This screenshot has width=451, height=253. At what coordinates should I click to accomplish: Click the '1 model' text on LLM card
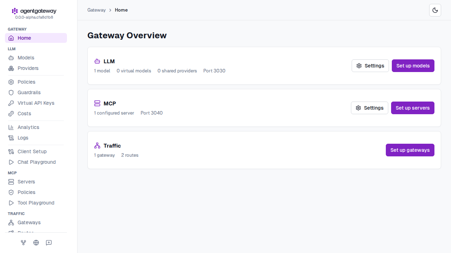(102, 71)
